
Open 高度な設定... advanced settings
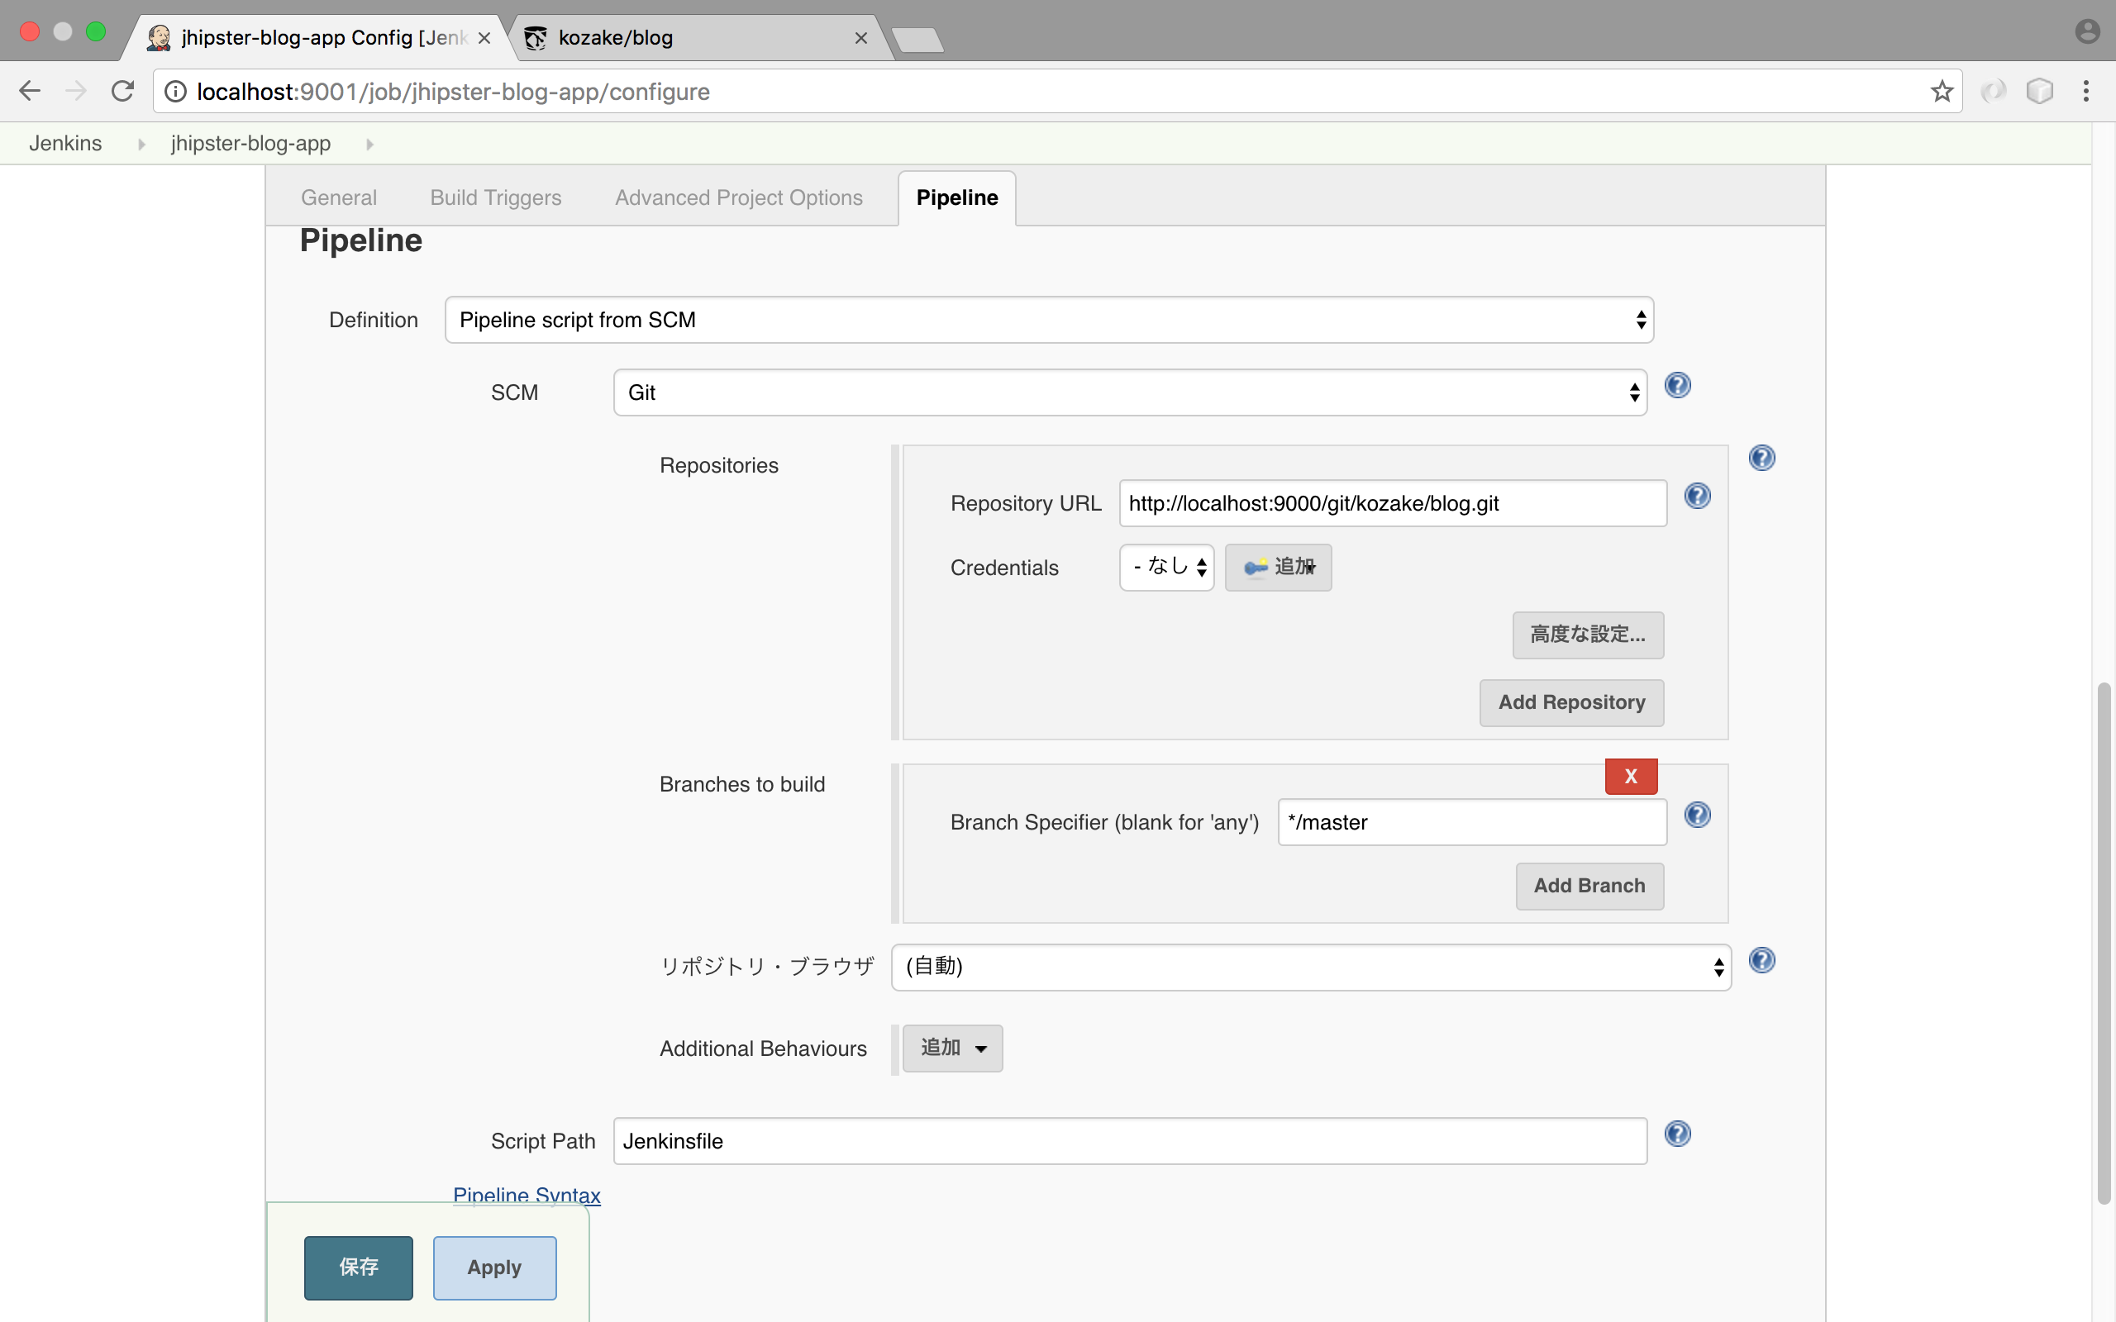[1588, 635]
